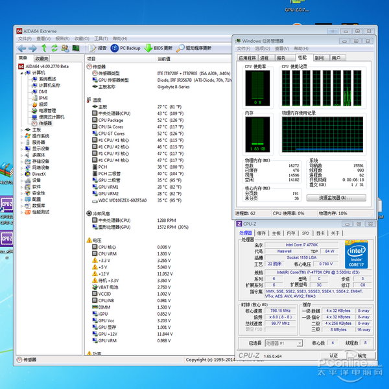Select 电源管理 in the AIDA64 tree
Image resolution: width=389 pixels, height=389 pixels.
47,111
